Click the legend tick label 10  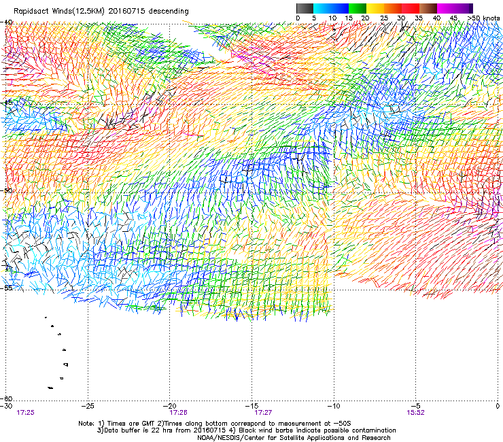point(332,18)
